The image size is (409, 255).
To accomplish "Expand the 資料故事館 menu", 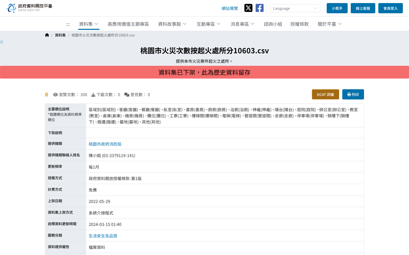I will (172, 24).
